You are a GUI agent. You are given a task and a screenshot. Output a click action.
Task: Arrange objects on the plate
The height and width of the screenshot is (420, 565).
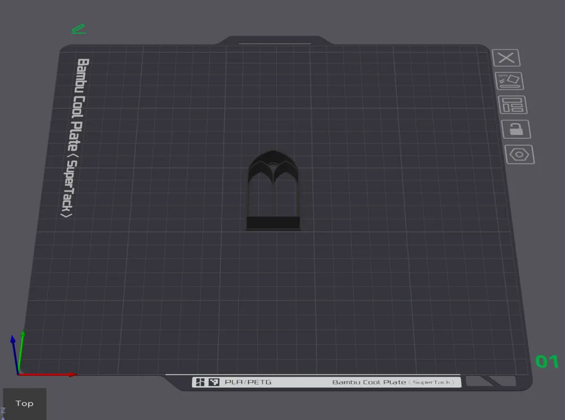pyautogui.click(x=512, y=105)
